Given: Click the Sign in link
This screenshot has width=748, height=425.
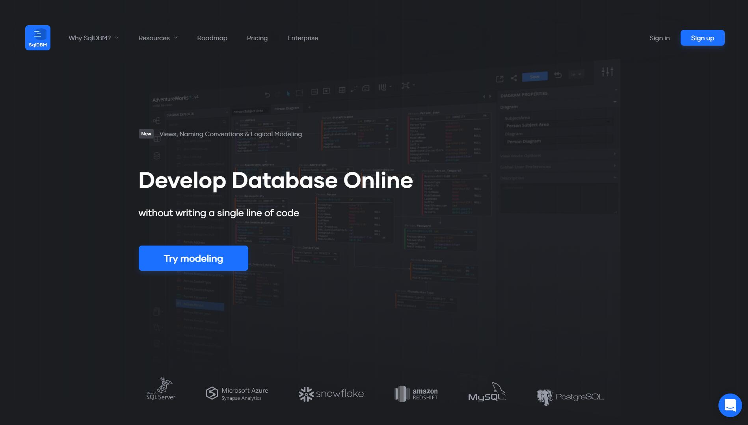Looking at the screenshot, I should 659,38.
